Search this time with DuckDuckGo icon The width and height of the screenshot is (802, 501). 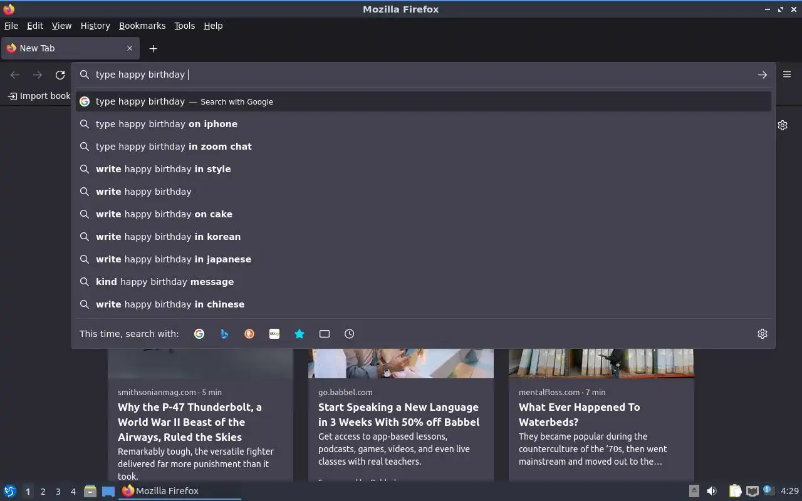pyautogui.click(x=249, y=334)
